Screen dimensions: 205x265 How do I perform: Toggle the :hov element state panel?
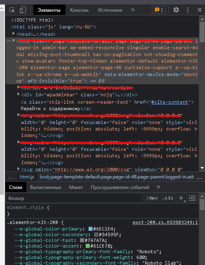[x=152, y=198]
